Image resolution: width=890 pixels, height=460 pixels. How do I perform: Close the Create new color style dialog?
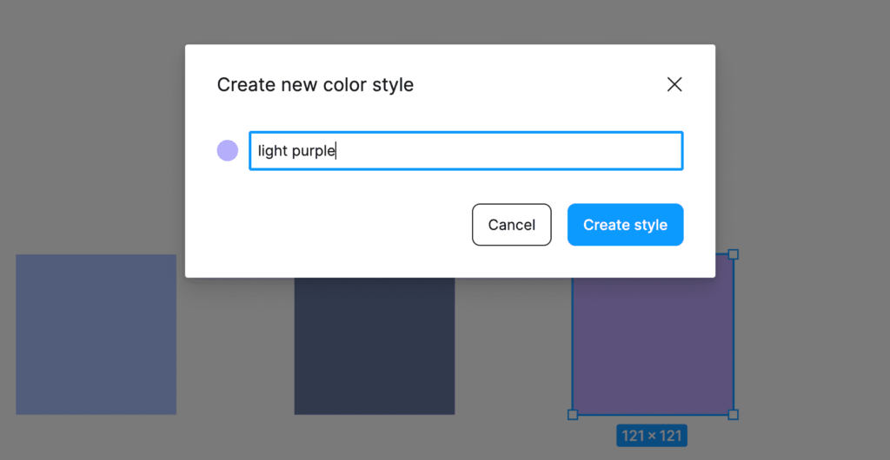click(674, 84)
